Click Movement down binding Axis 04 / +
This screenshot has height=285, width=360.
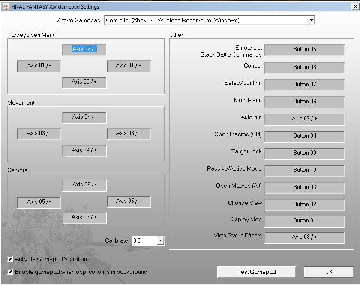[84, 151]
